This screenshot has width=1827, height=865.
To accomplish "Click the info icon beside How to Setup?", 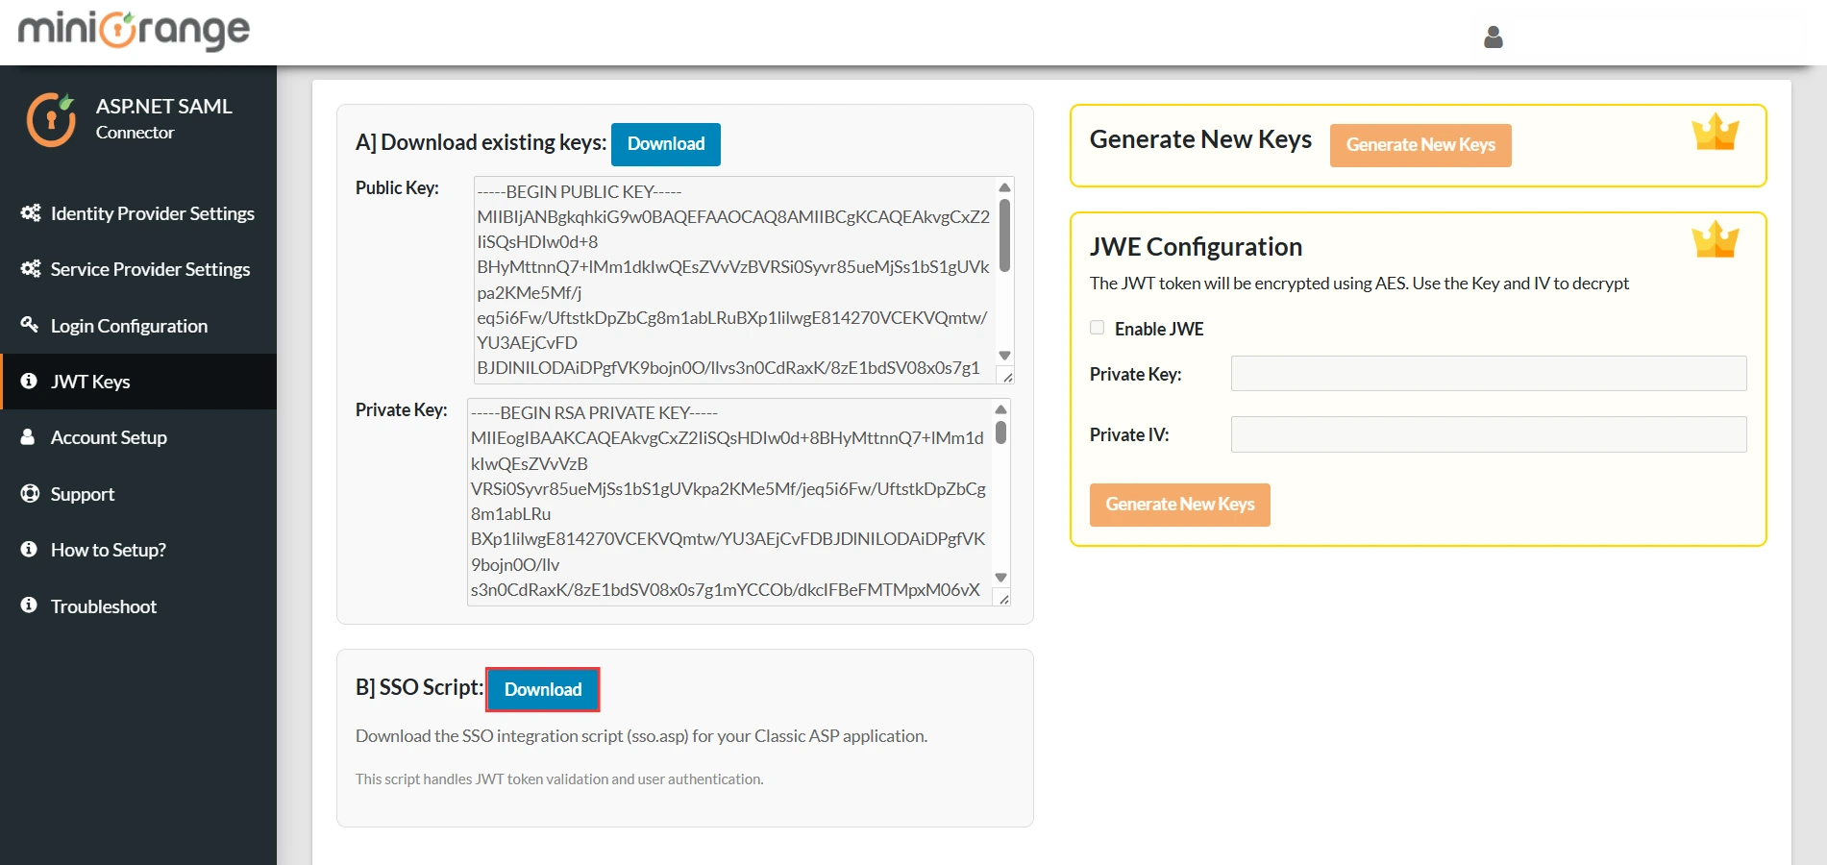I will [x=29, y=549].
